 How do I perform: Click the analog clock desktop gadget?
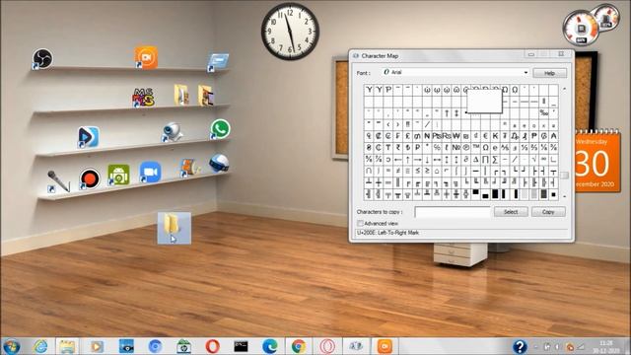point(290,32)
